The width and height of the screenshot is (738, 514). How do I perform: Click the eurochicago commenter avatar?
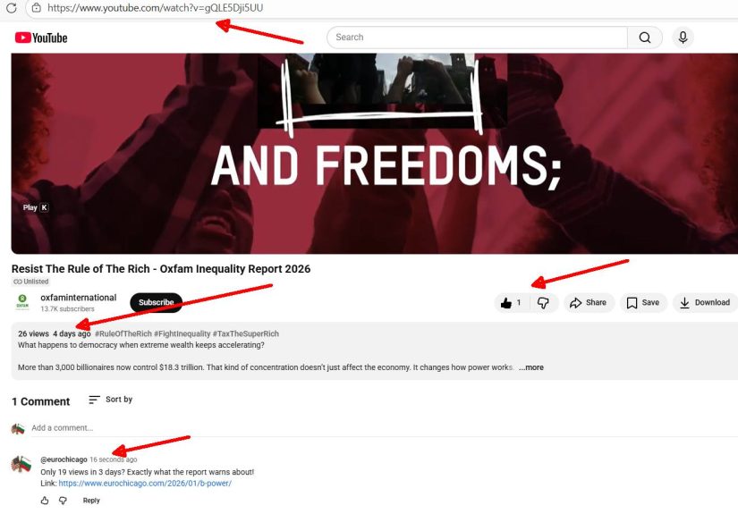(21, 464)
